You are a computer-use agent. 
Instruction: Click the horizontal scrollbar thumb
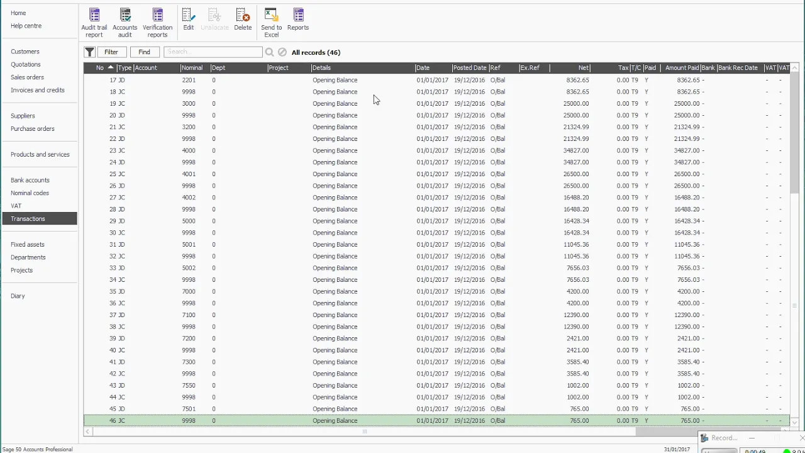[364, 432]
